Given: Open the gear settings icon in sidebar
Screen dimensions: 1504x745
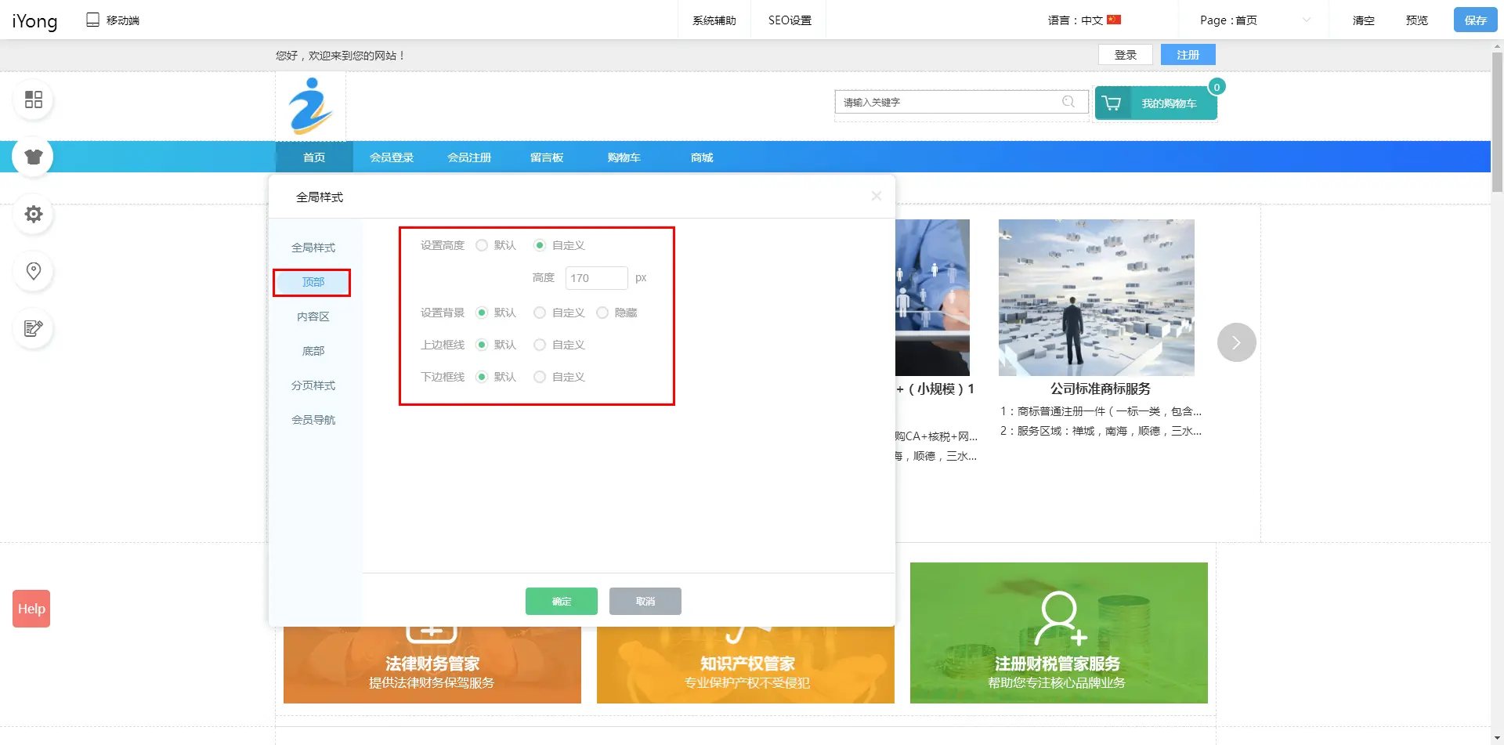Looking at the screenshot, I should click(x=33, y=214).
